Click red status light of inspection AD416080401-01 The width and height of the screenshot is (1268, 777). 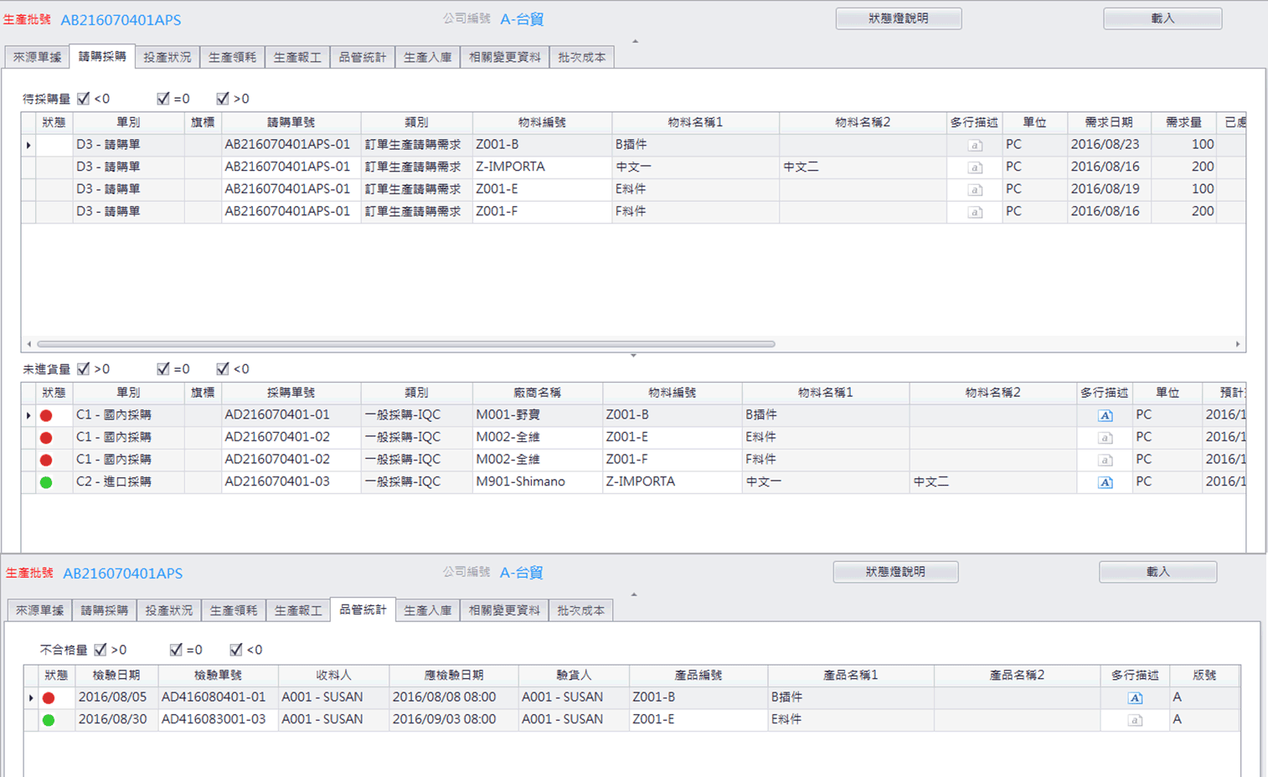[49, 697]
